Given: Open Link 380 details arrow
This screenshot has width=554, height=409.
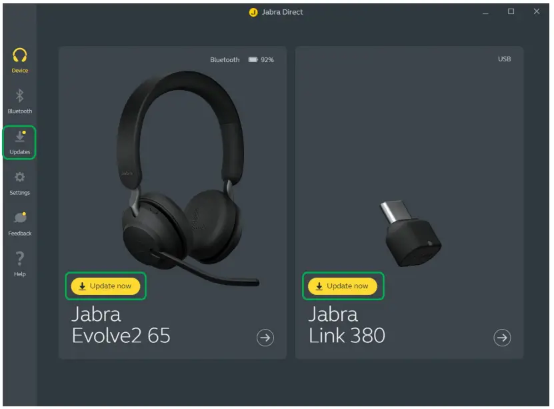Looking at the screenshot, I should click(x=502, y=338).
